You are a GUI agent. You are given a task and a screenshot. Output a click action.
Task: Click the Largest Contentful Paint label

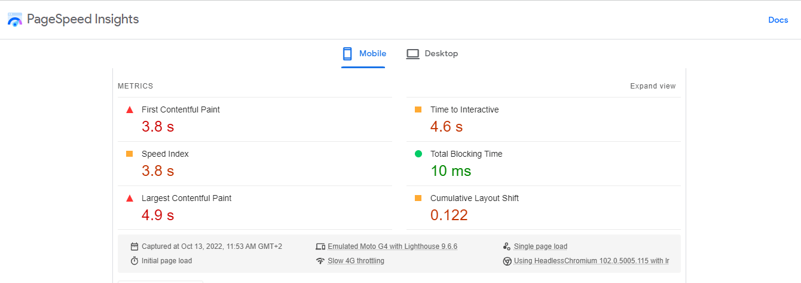[x=187, y=198]
